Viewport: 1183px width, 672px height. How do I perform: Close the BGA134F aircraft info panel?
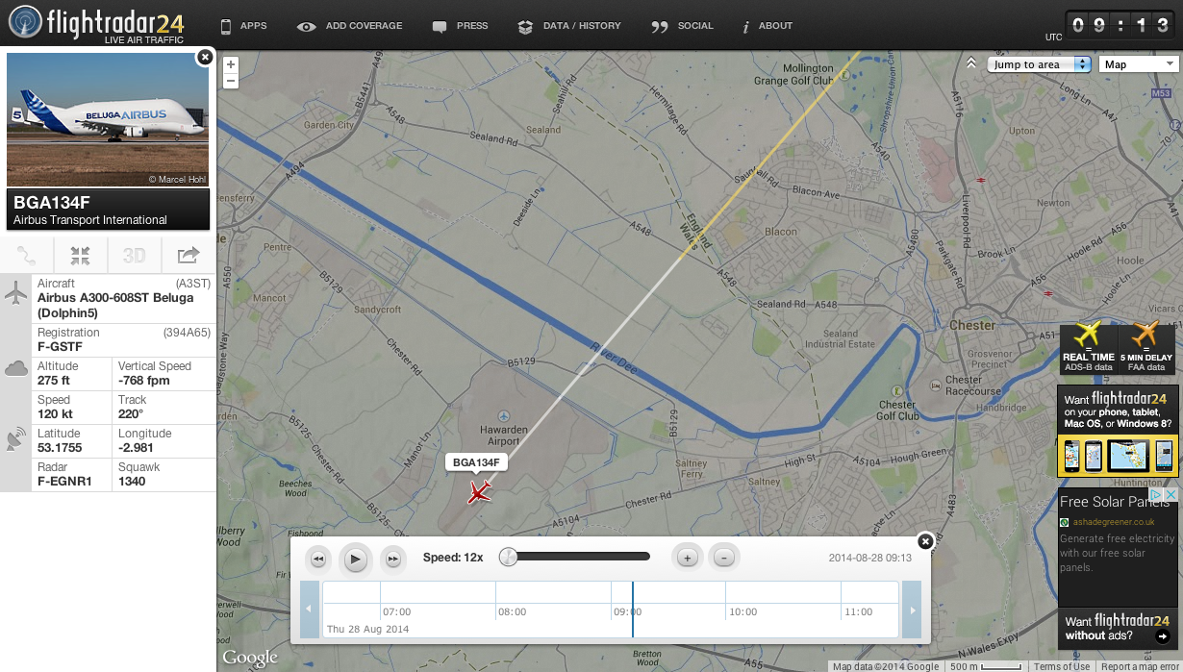[x=204, y=58]
